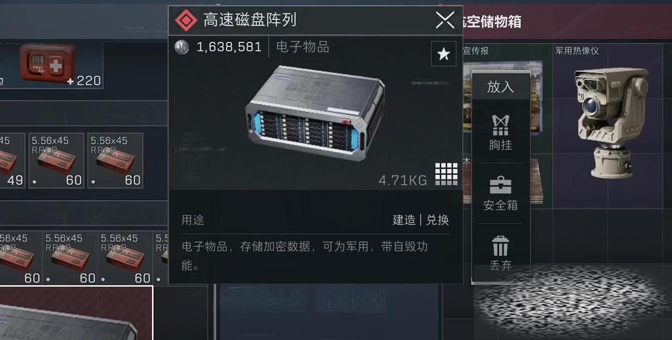Click the 兑换 exchange link
Screen dimensions: 672x340
[437, 220]
